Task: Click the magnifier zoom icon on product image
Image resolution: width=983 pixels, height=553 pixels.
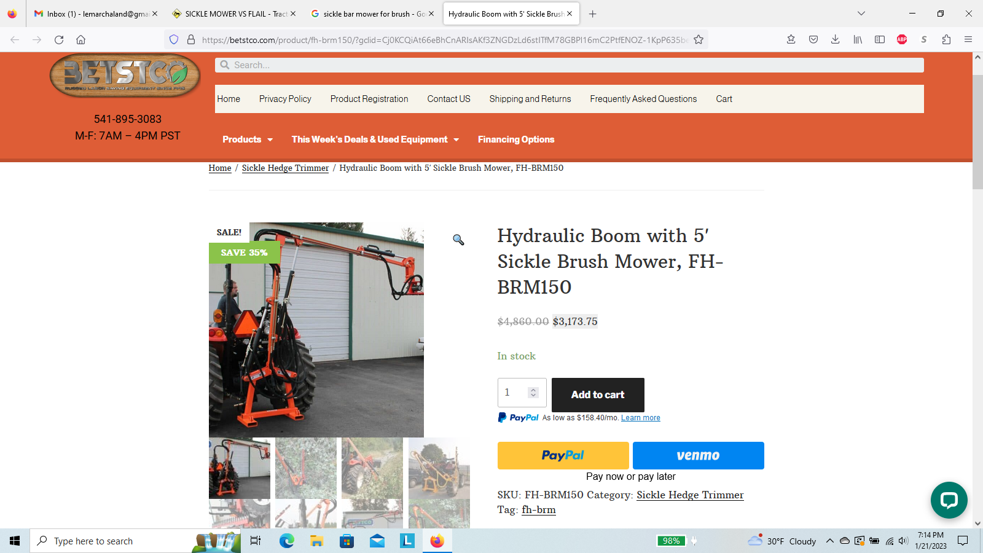Action: 458,240
